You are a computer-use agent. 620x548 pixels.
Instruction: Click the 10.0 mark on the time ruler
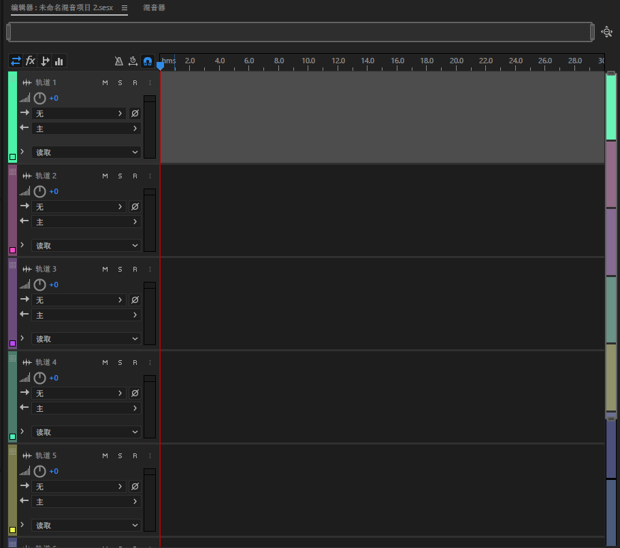[308, 61]
